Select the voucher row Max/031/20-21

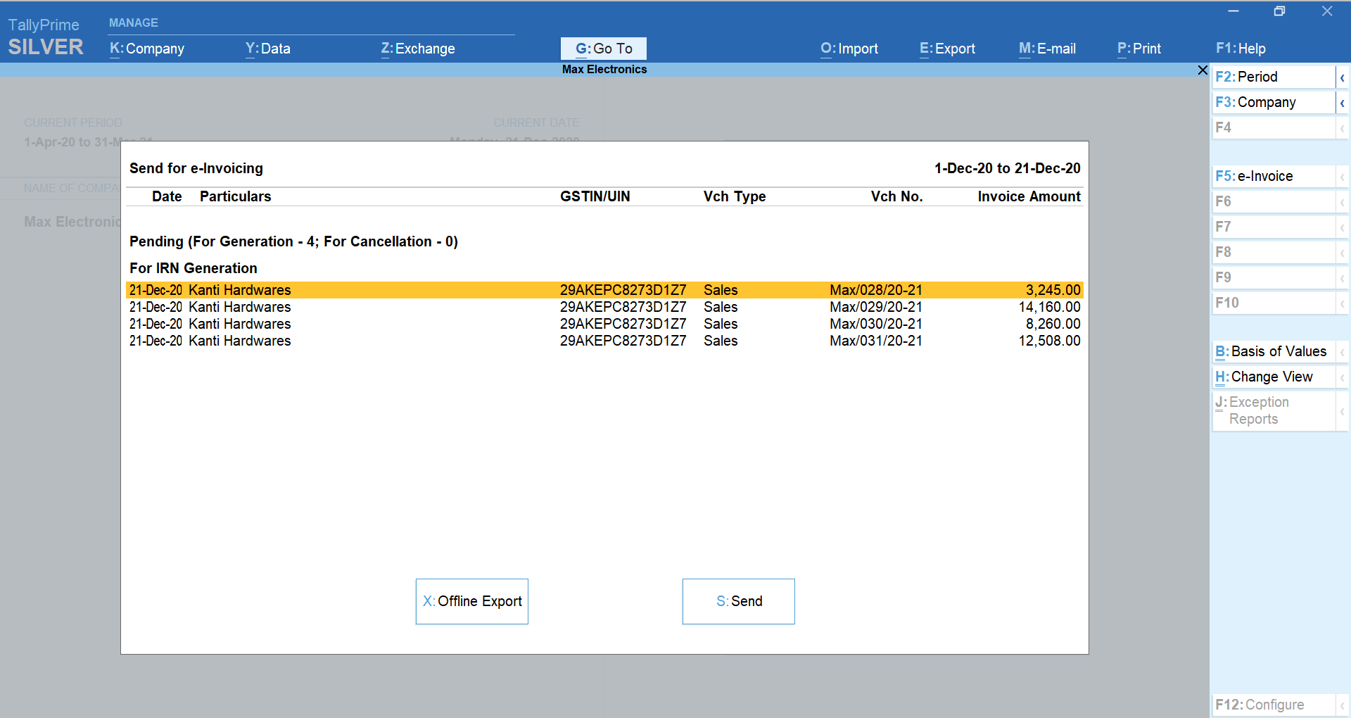click(604, 341)
